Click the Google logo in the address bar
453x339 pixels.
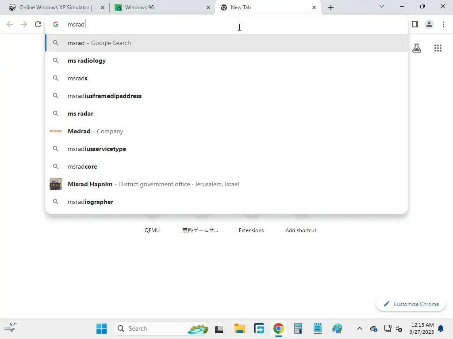[56, 24]
